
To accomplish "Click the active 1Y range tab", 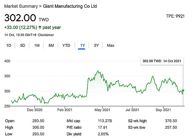I will click(x=82, y=45).
